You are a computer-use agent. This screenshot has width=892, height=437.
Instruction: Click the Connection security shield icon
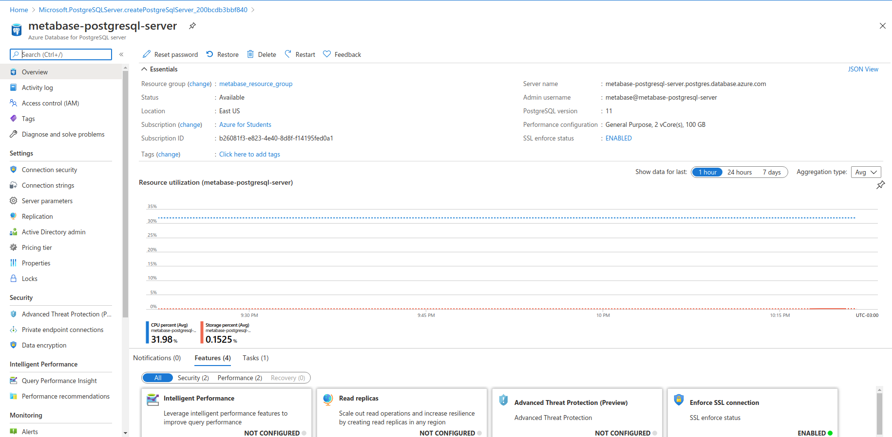pos(14,170)
